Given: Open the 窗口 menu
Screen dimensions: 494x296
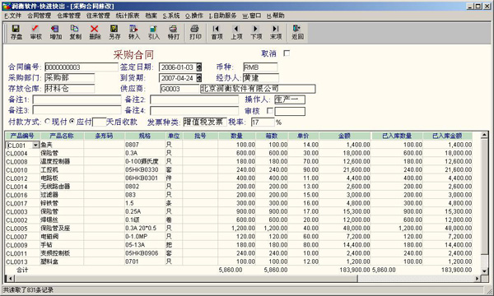Looking at the screenshot, I should coord(252,16).
